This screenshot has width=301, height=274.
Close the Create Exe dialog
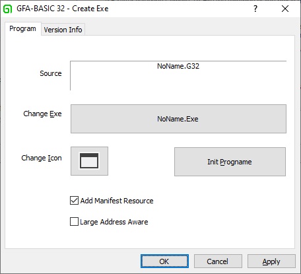[285, 9]
